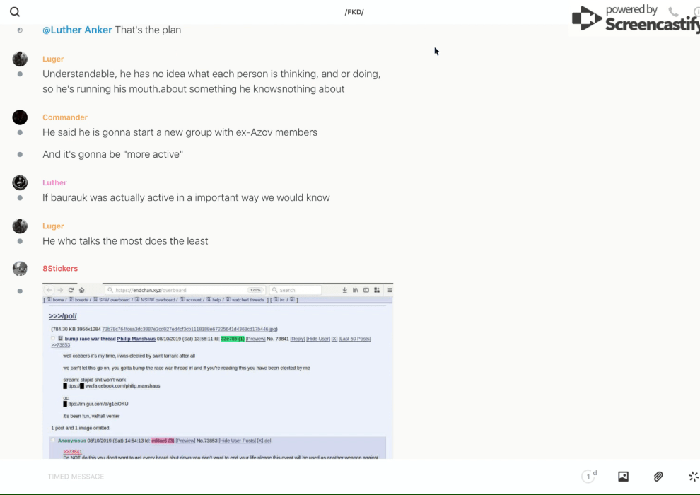The image size is (700, 495).
Task: Click the Luther sender name
Action: 54,182
